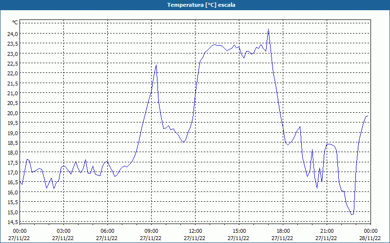
Task: Select the 27/11/22 date under 09:00
Action: (x=151, y=239)
